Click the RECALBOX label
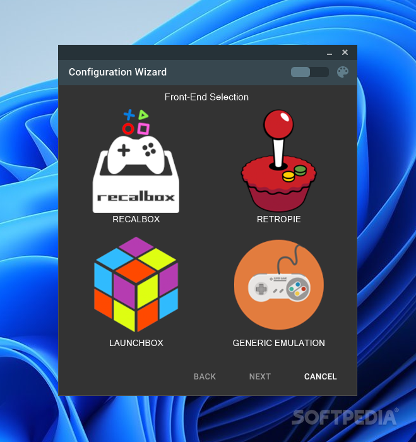The image size is (416, 442). [136, 219]
